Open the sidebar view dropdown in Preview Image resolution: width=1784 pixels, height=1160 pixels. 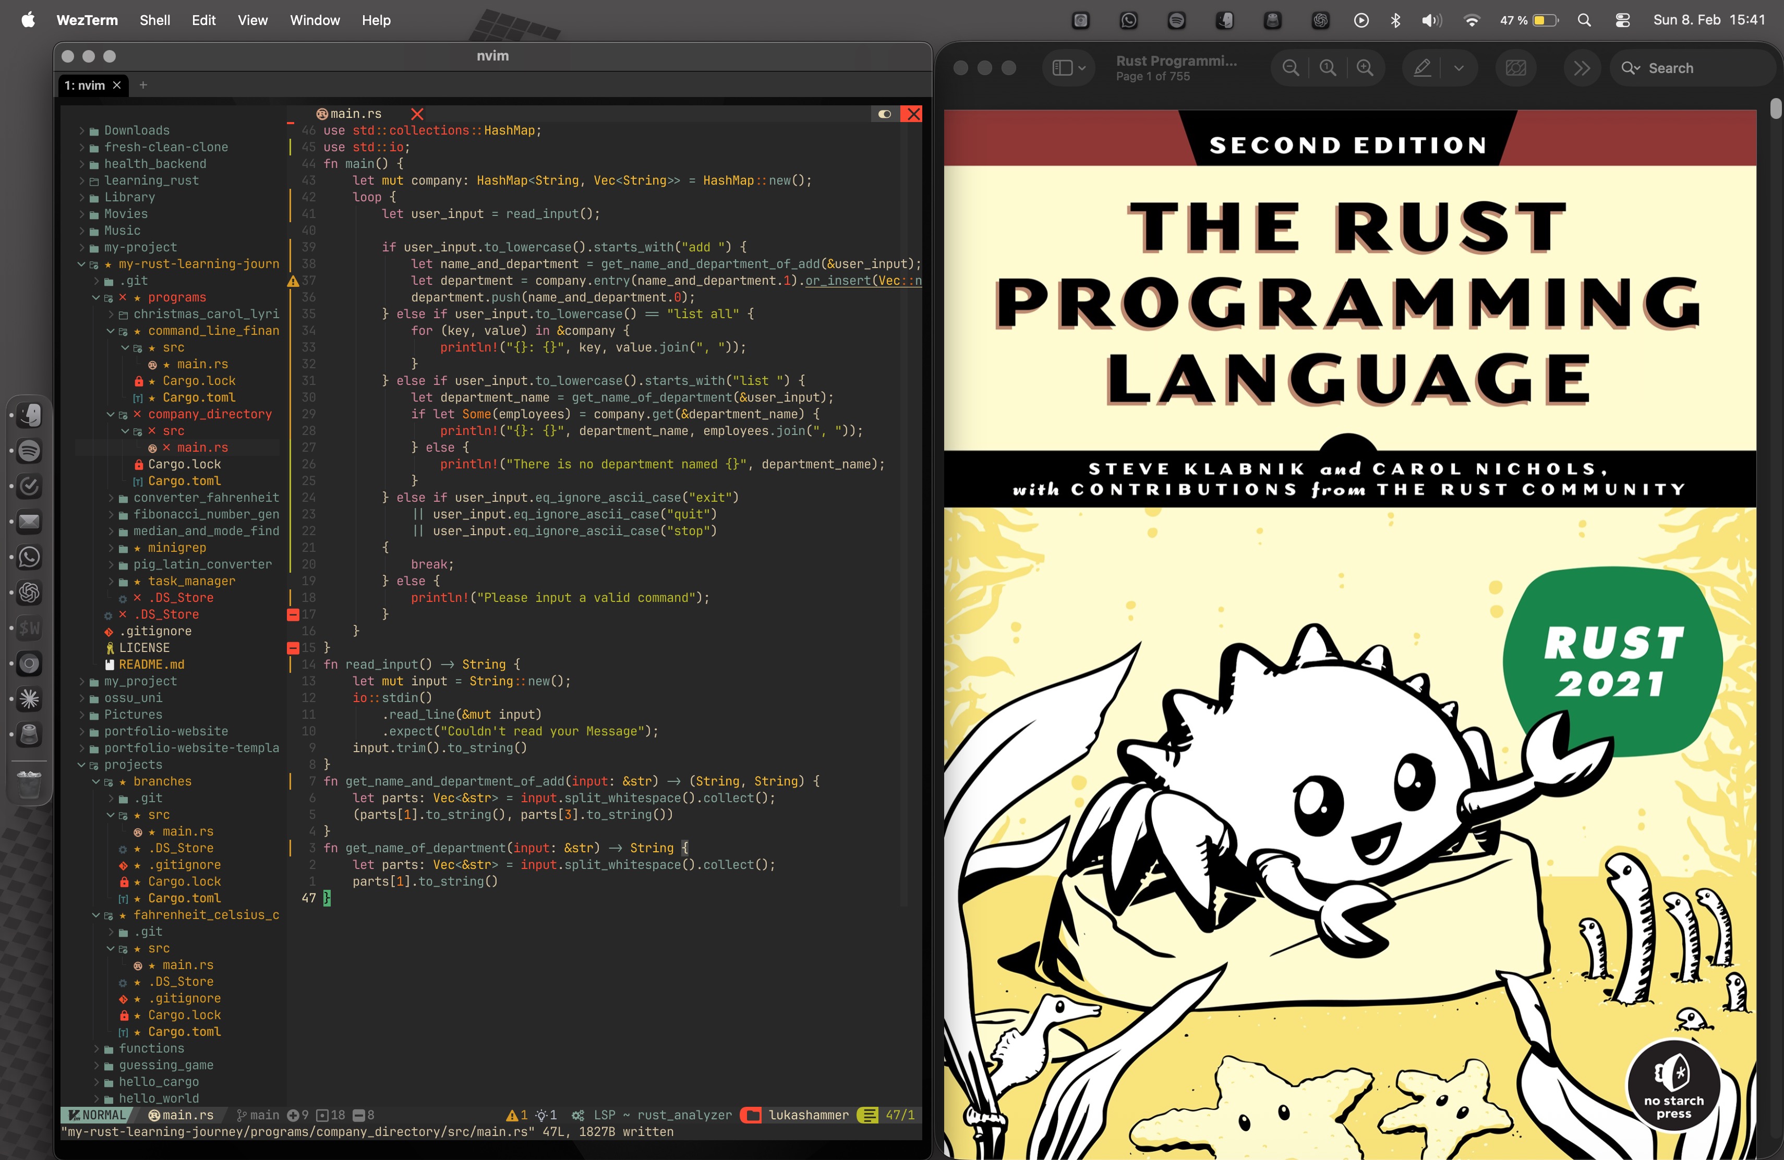1069,68
